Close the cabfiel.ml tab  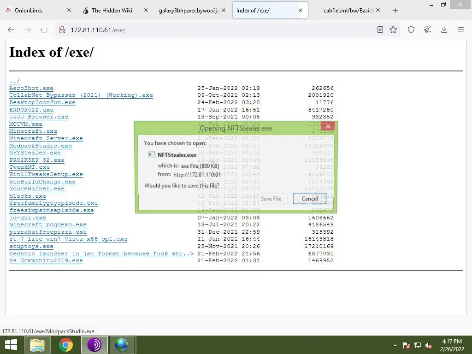(x=378, y=10)
